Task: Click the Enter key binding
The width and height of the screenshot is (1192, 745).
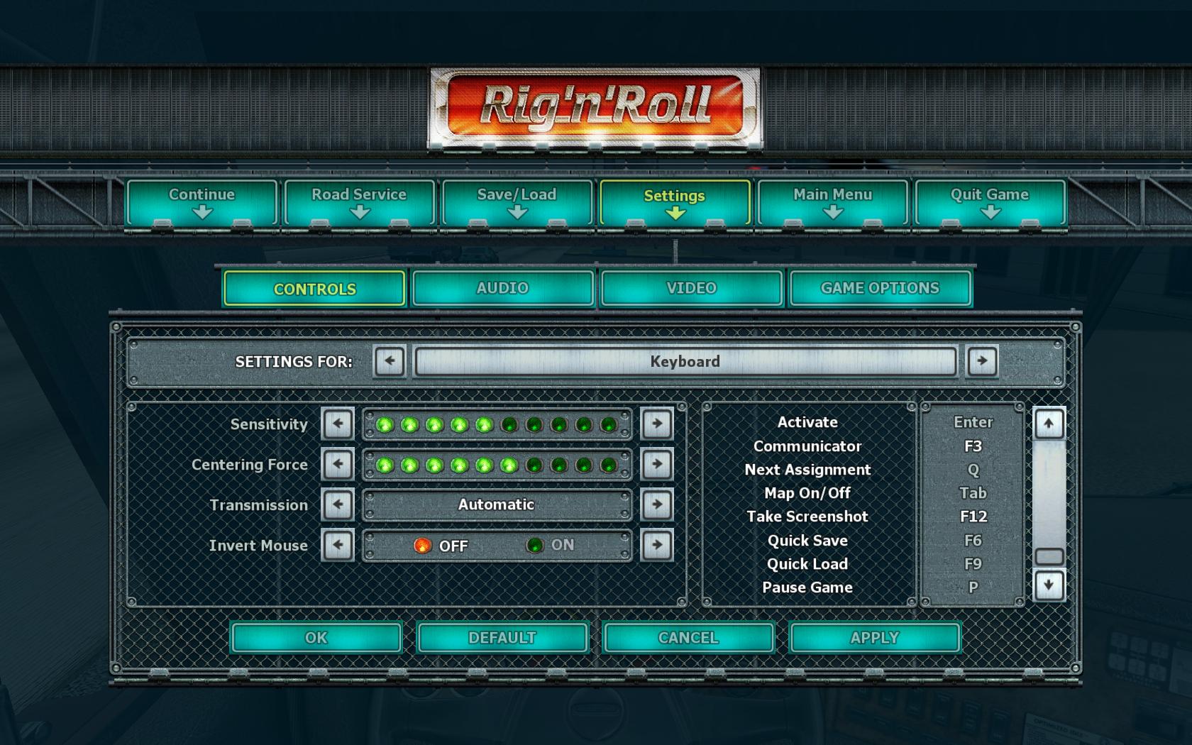Action: point(973,422)
